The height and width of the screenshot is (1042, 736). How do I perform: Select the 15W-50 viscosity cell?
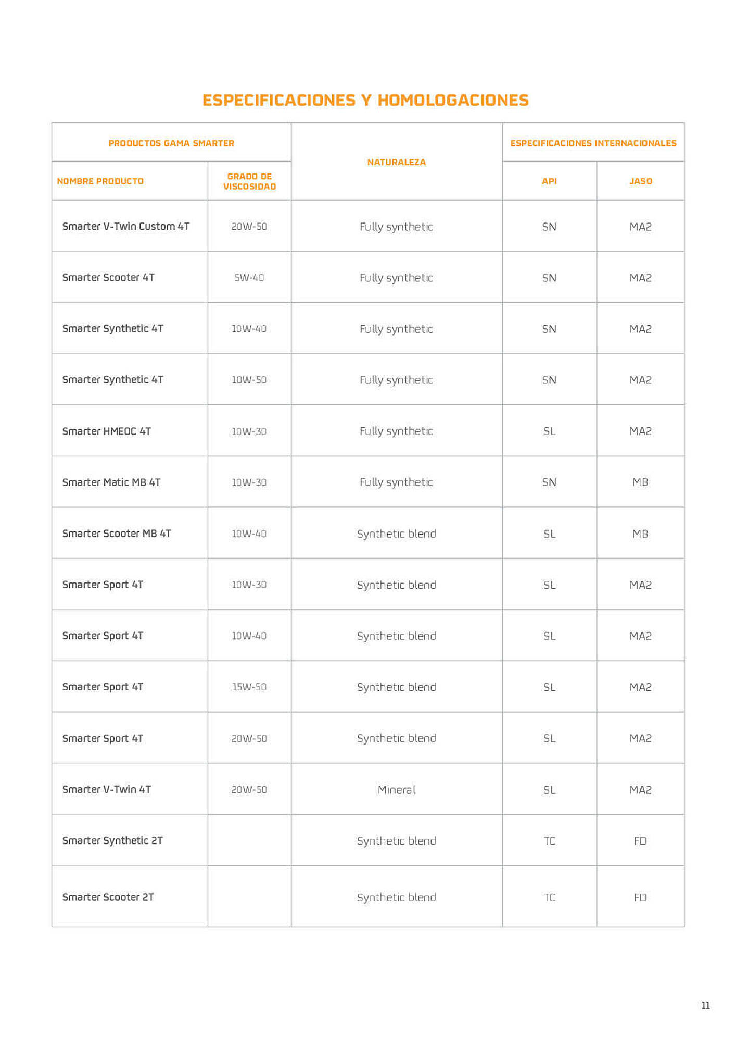point(249,687)
